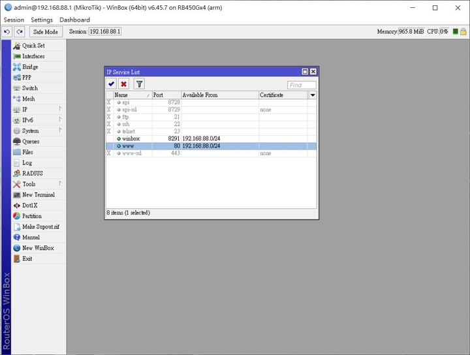Open the Mesh section
This screenshot has height=355, width=470.
point(39,99)
